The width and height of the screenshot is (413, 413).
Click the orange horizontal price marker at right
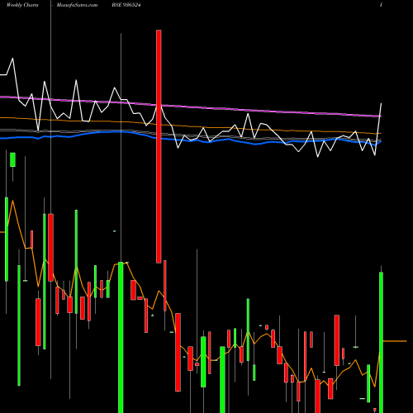(x=395, y=341)
